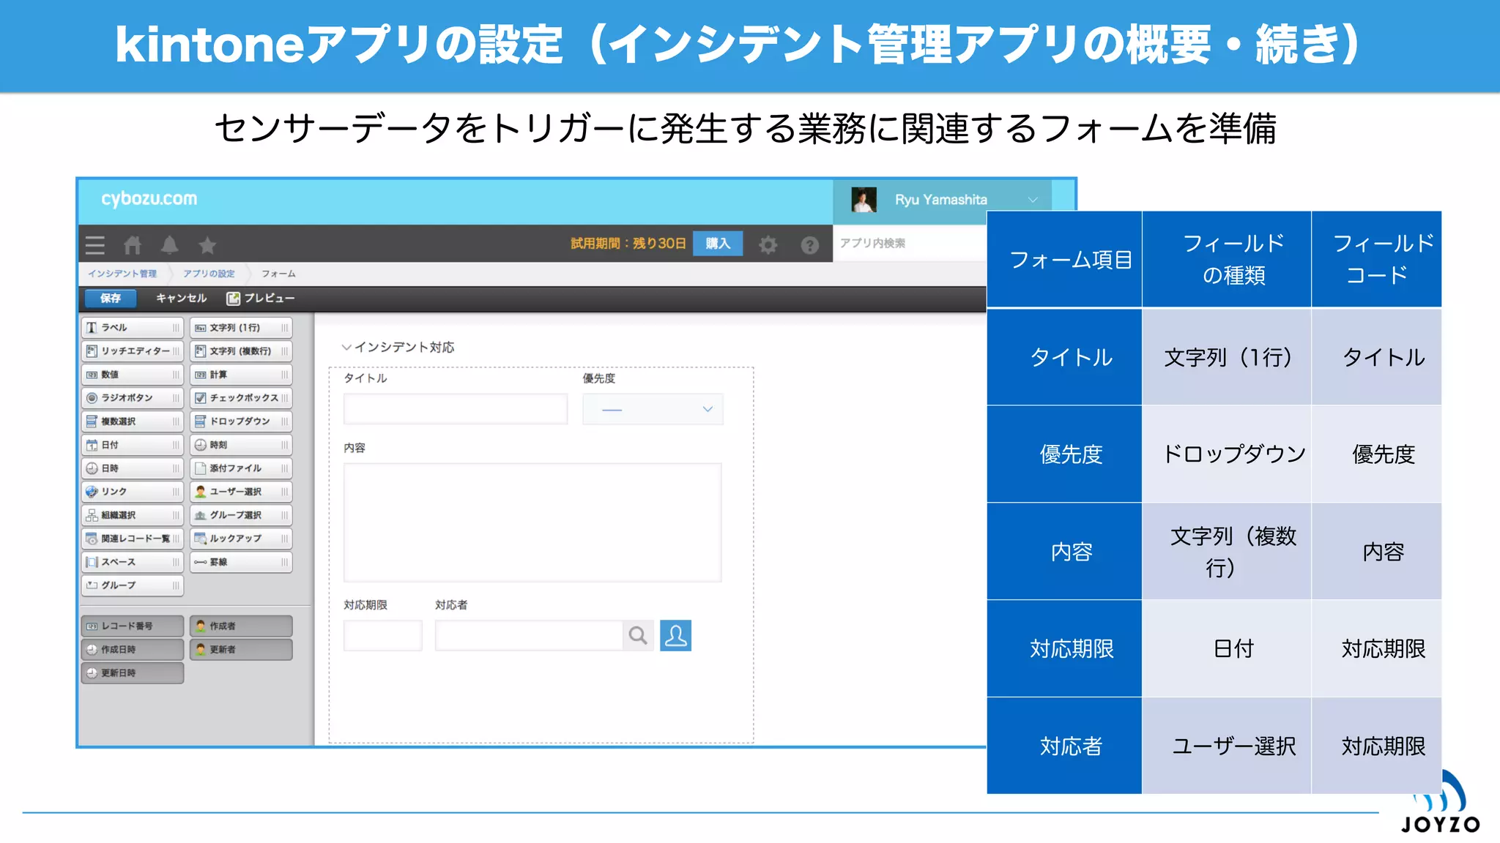This screenshot has width=1500, height=843.
Task: Select the グループ field tool
Action: coord(132,585)
